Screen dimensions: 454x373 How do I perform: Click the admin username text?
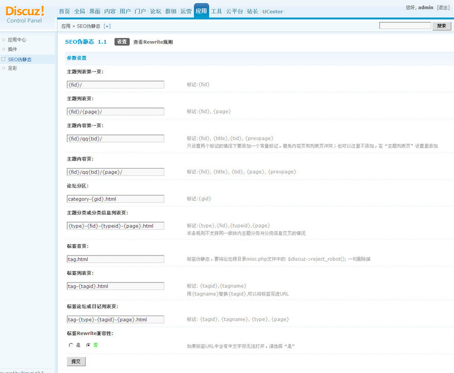[425, 7]
